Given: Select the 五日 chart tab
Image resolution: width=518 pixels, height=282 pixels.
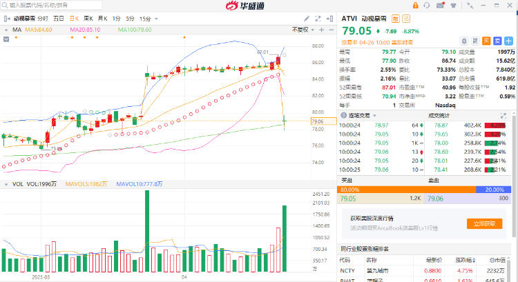Looking at the screenshot, I should tap(59, 19).
